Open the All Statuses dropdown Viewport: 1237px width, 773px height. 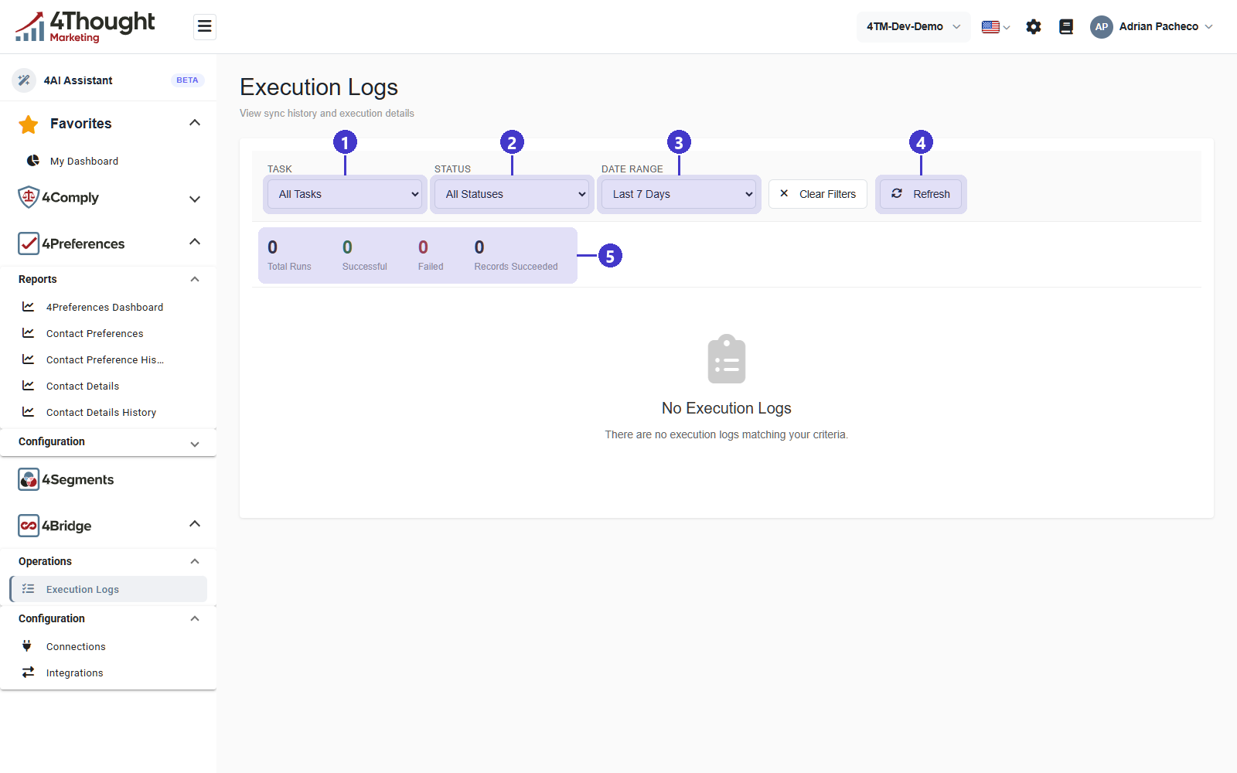(x=513, y=194)
